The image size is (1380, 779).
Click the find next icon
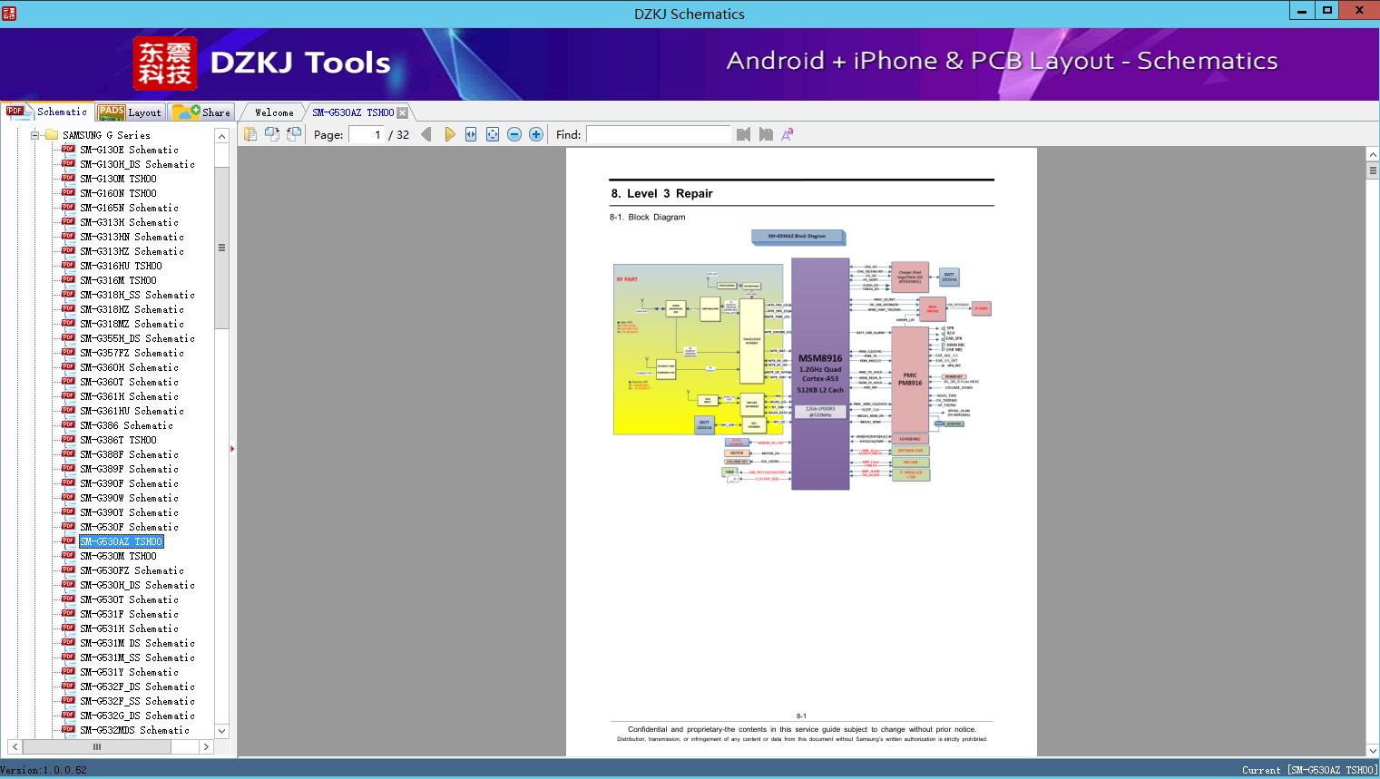click(766, 134)
